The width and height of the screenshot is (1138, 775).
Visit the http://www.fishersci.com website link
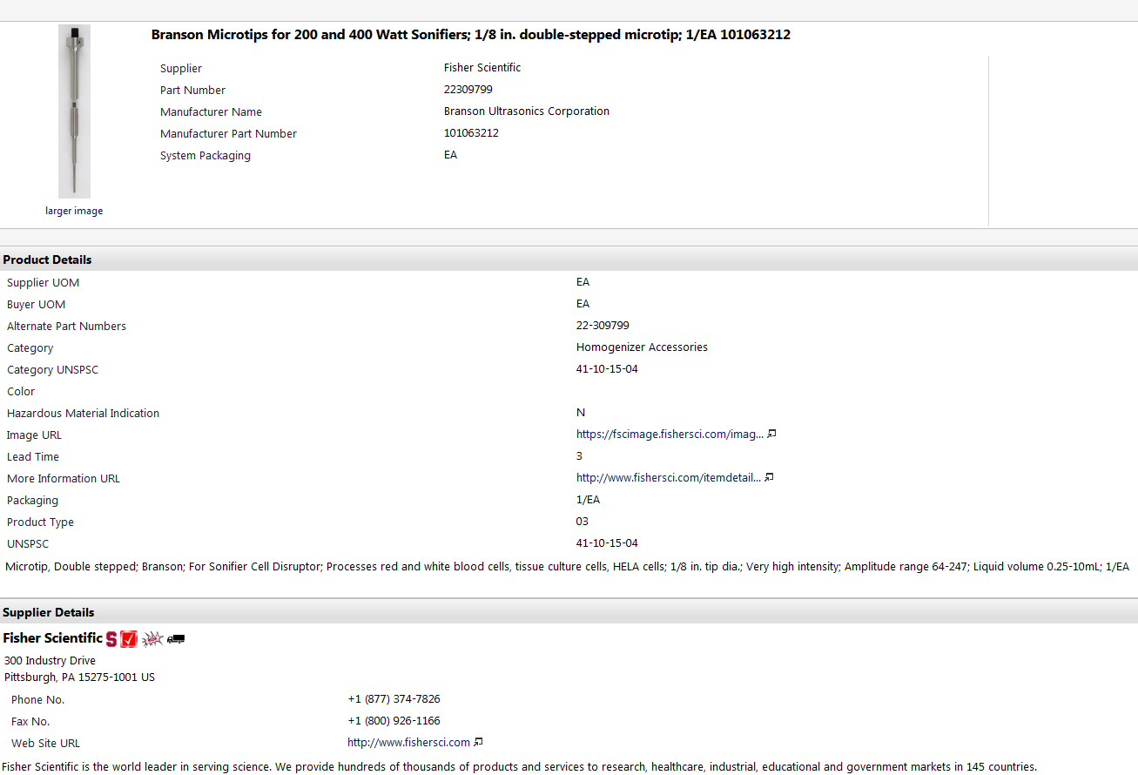(x=408, y=743)
